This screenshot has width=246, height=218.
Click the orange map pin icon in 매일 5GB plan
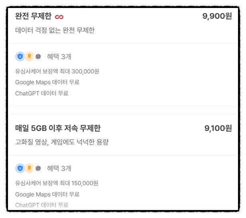[x=29, y=168]
